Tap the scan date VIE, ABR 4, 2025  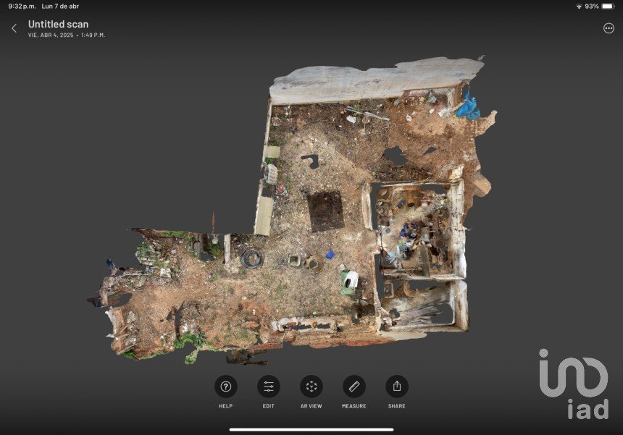(51, 35)
